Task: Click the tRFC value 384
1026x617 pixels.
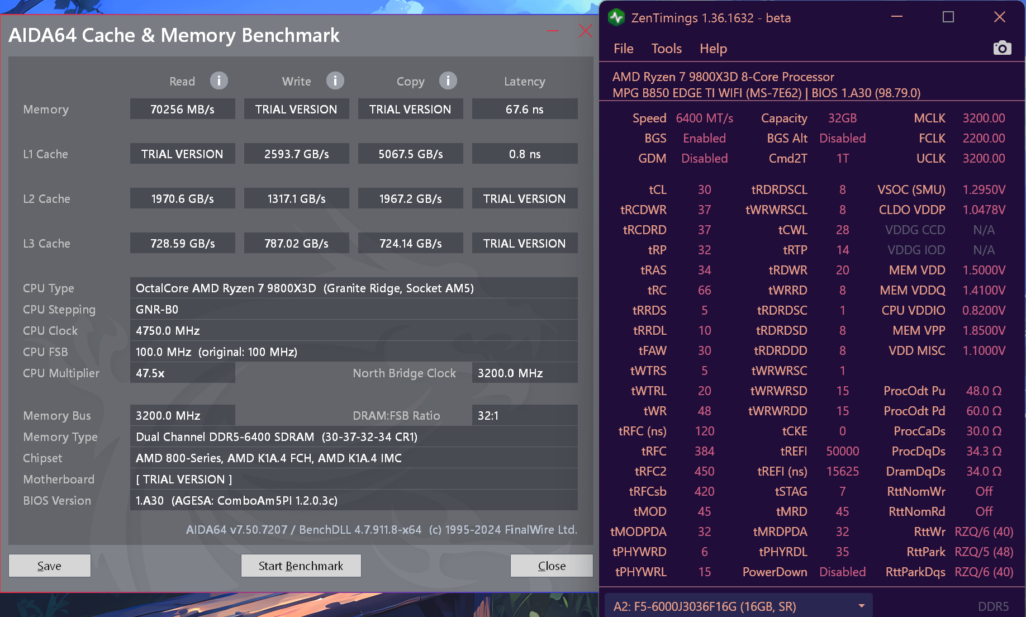Action: tap(704, 451)
